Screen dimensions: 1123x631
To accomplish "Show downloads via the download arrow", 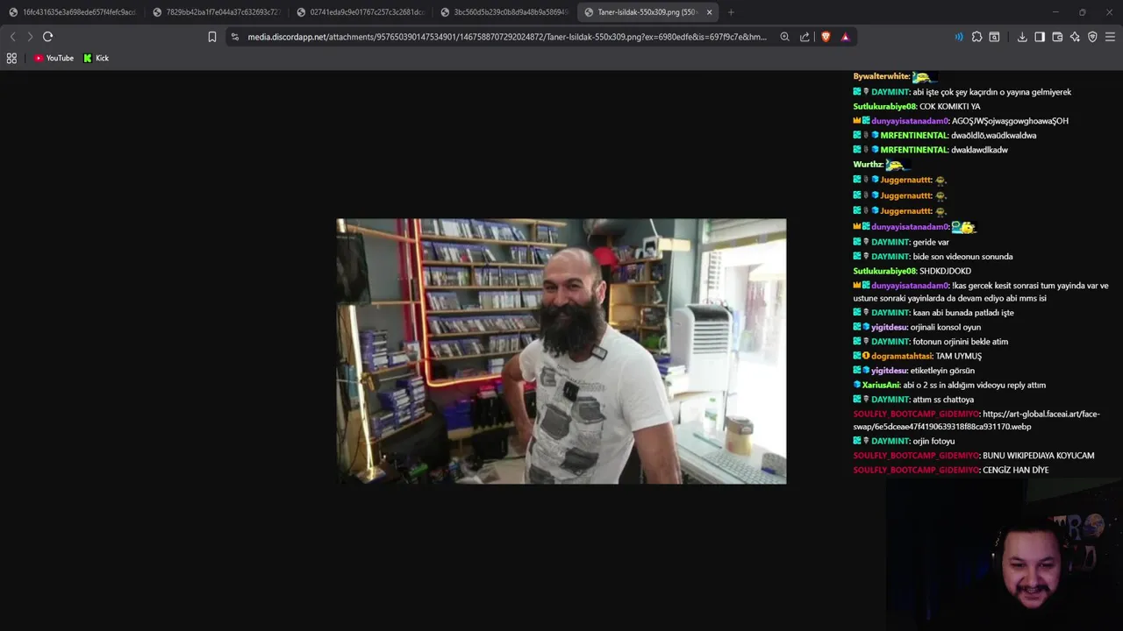I will (x=1022, y=37).
